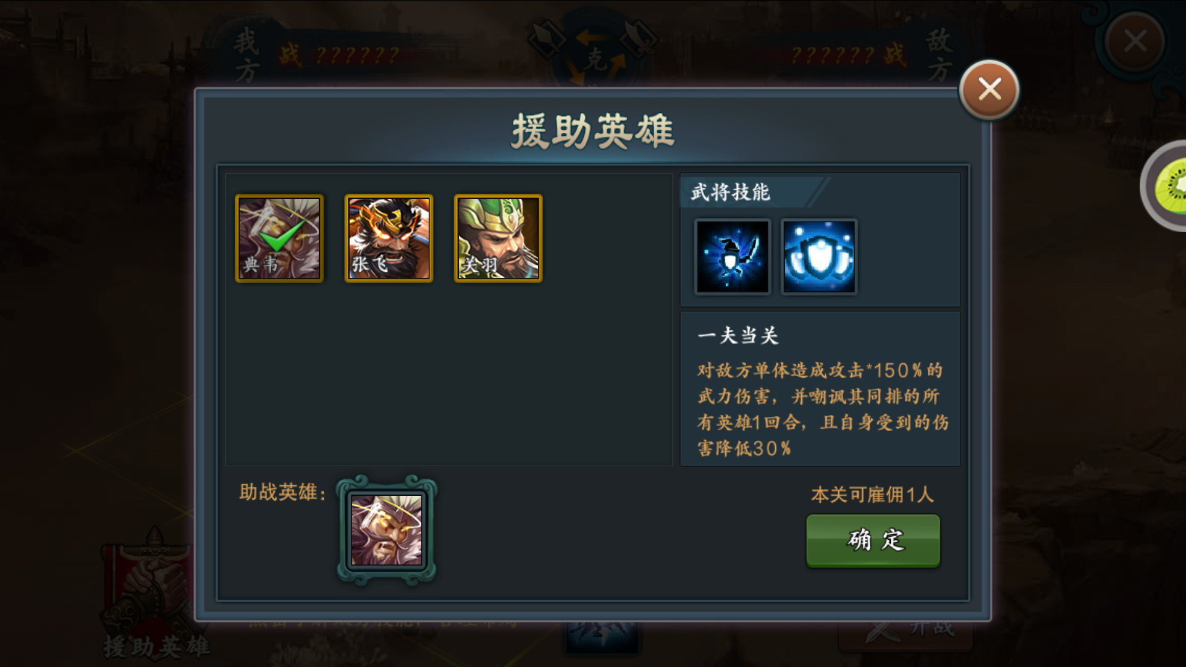
Task: View the triple-shield skill icon
Action: [819, 256]
